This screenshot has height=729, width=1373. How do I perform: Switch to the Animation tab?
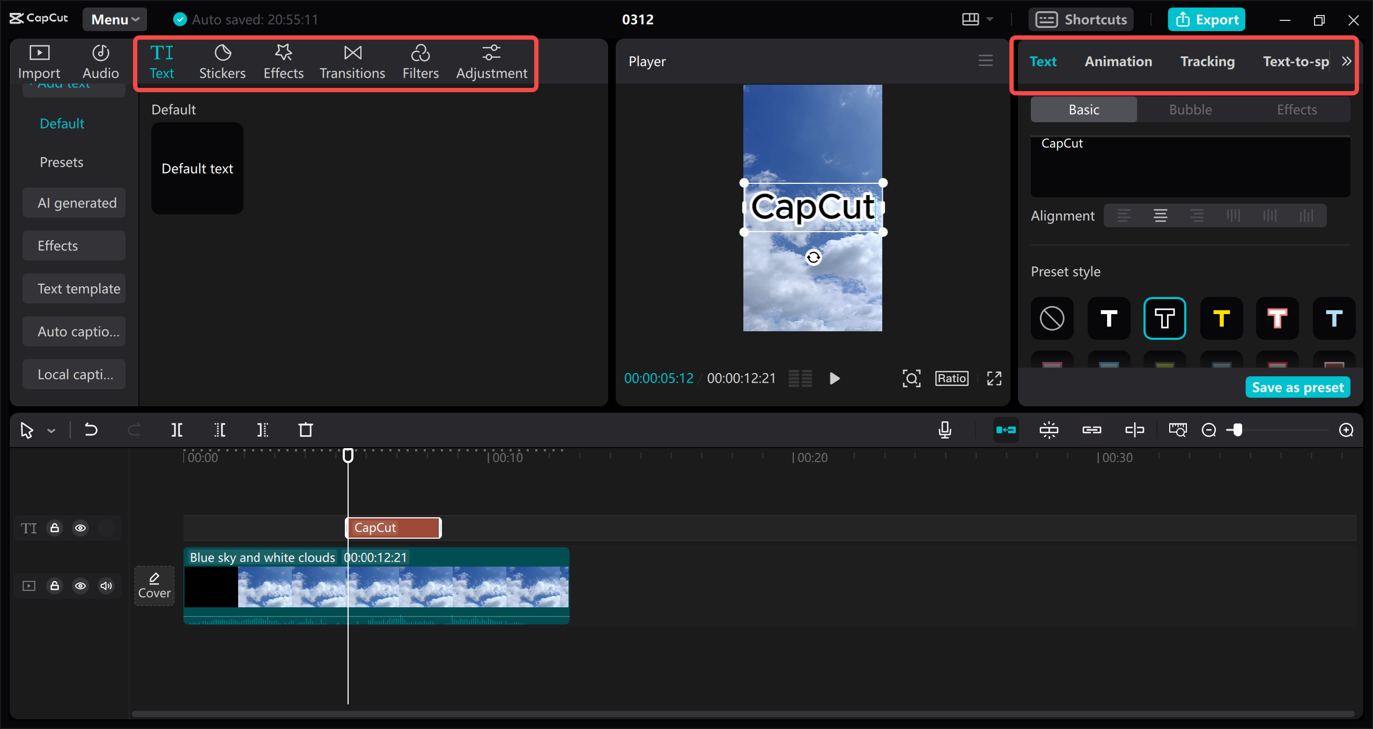[1118, 61]
